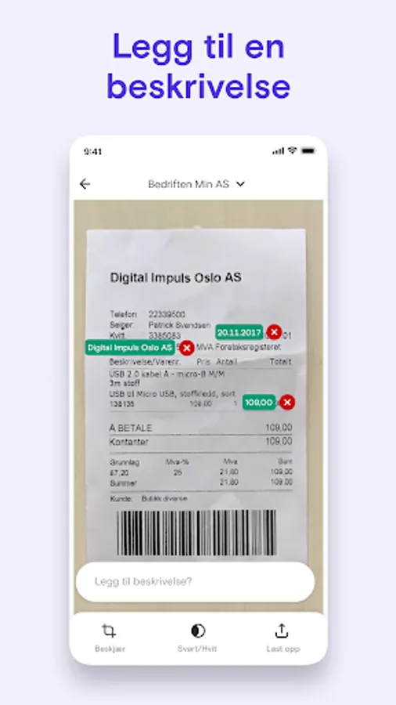This screenshot has height=705, width=396.
Task: Tap the battery icon in status bar
Action: [308, 151]
